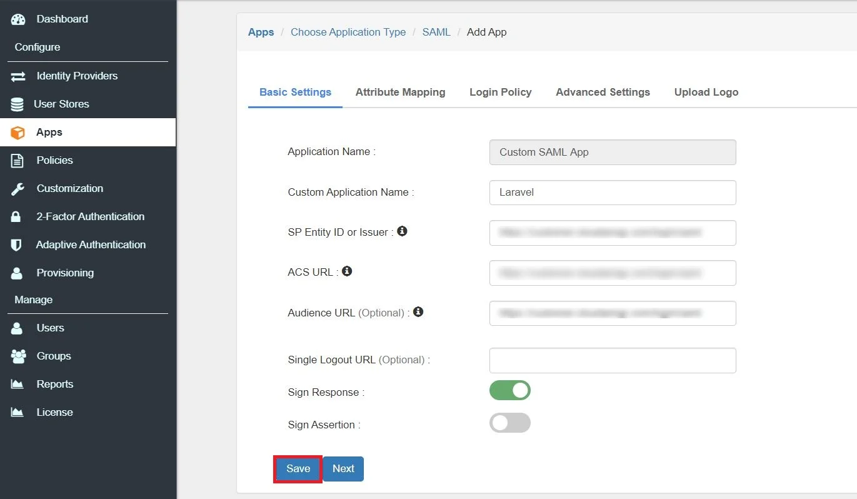
Task: Click info icon beside SP Entity ID
Action: pos(403,231)
